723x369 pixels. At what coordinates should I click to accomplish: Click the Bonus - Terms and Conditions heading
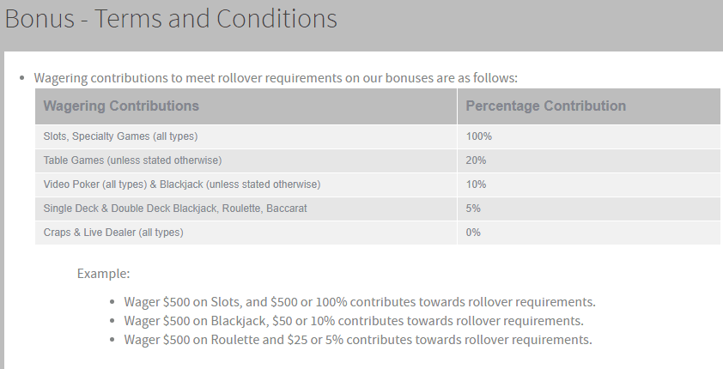tap(171, 19)
